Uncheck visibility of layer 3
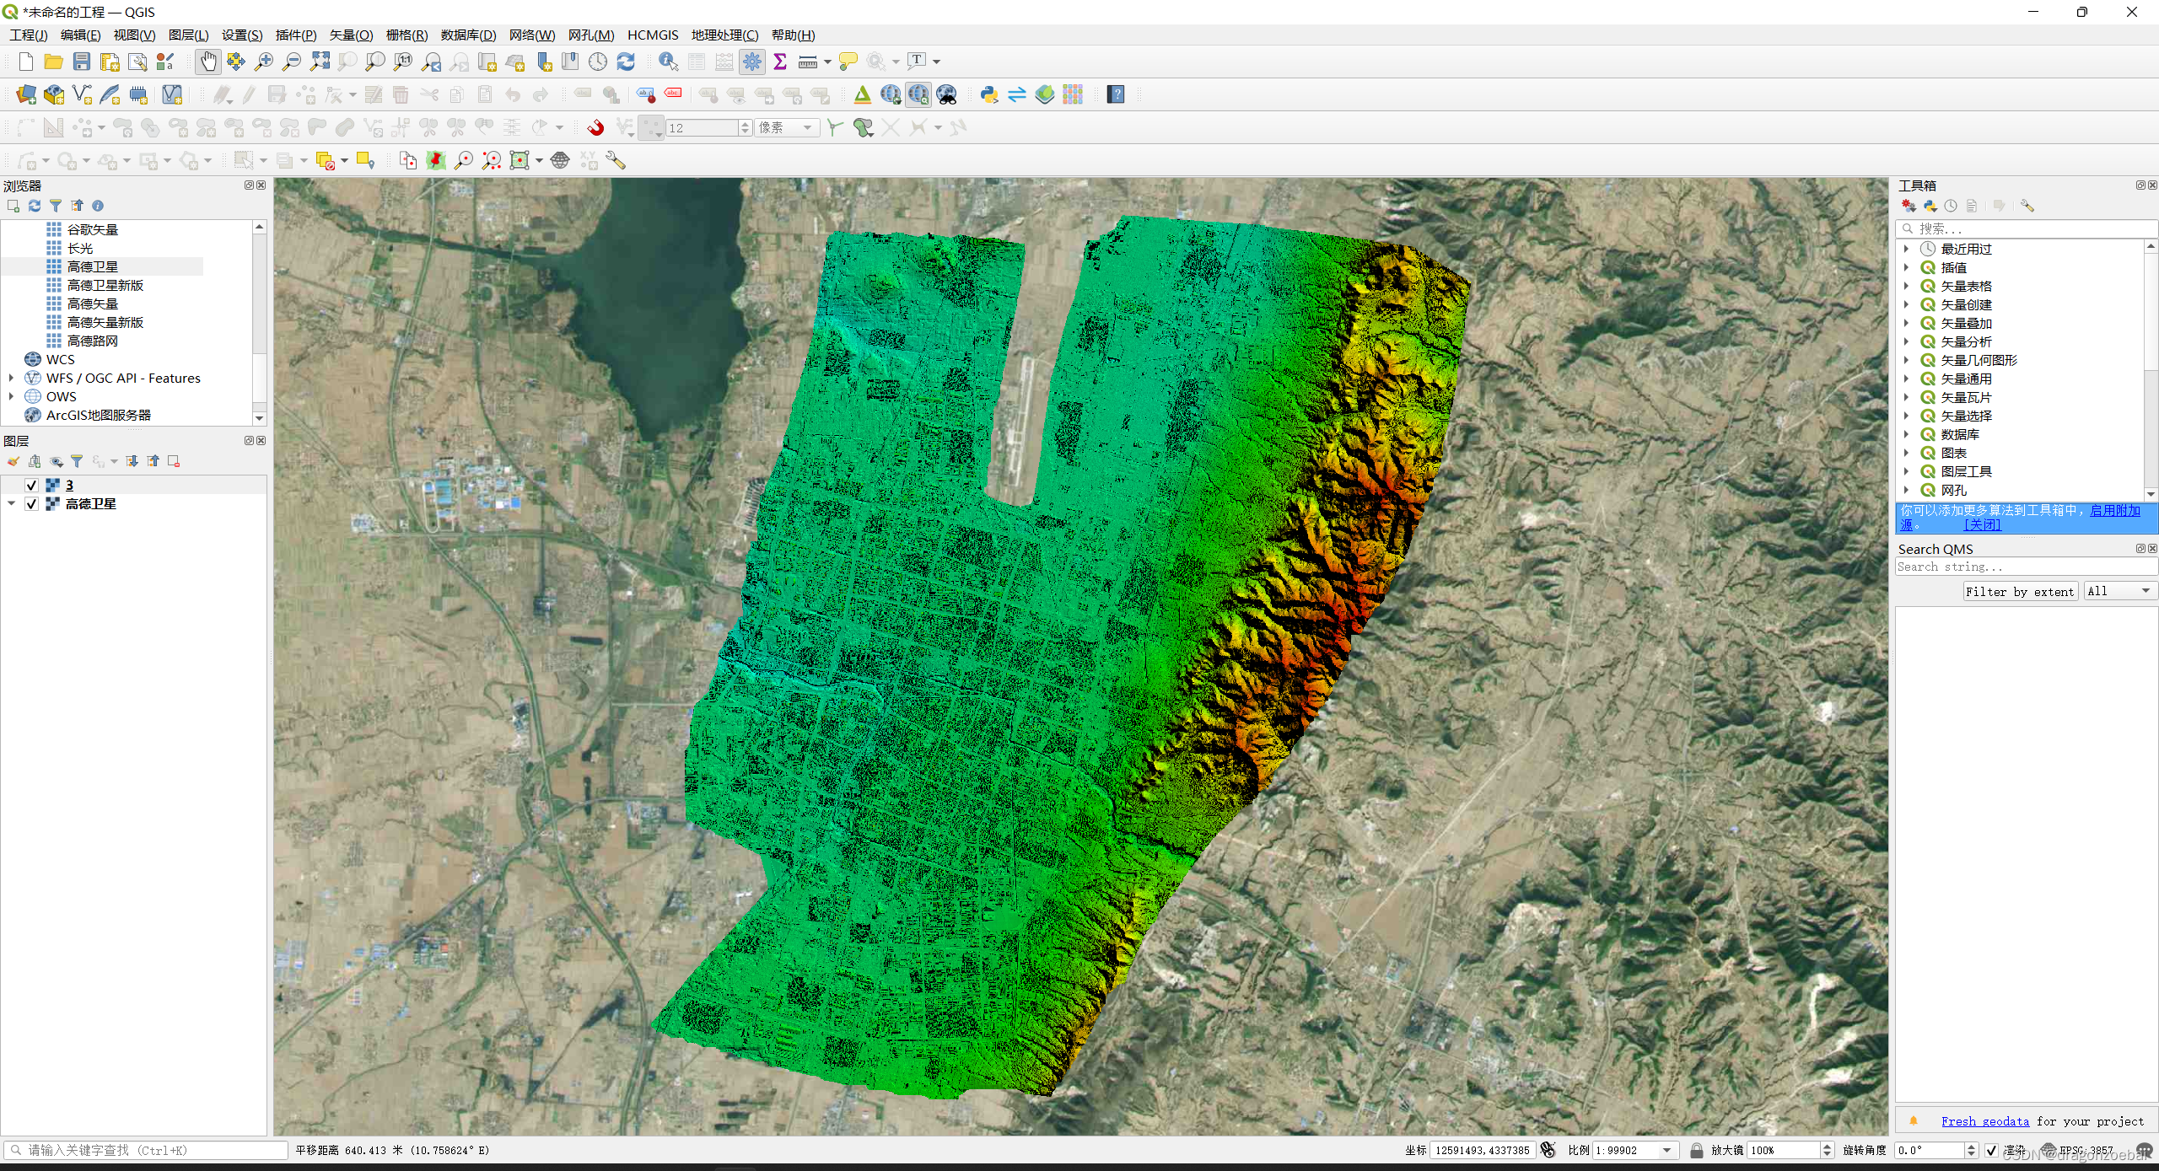The image size is (2159, 1171). 31,485
